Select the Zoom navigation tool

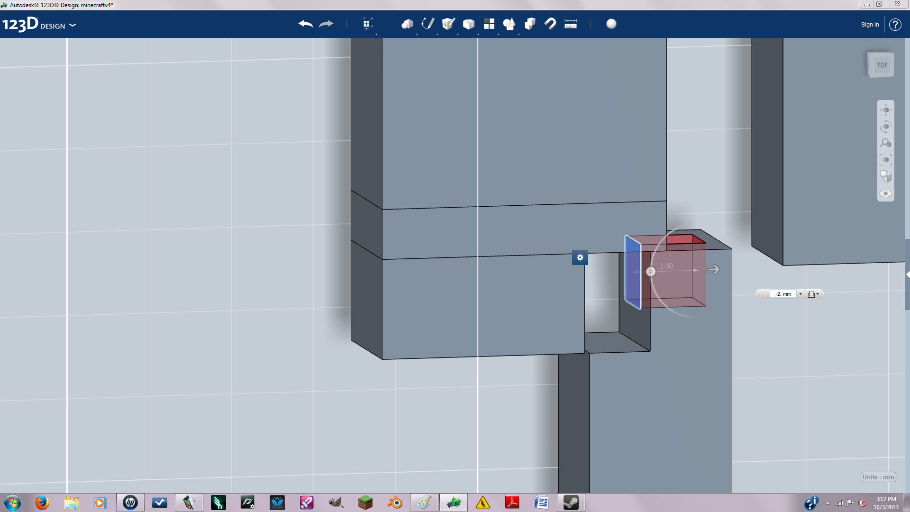(885, 143)
